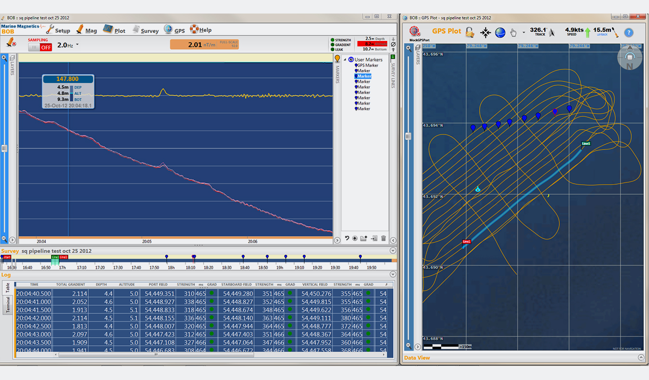Open the Setup panel

(x=62, y=29)
